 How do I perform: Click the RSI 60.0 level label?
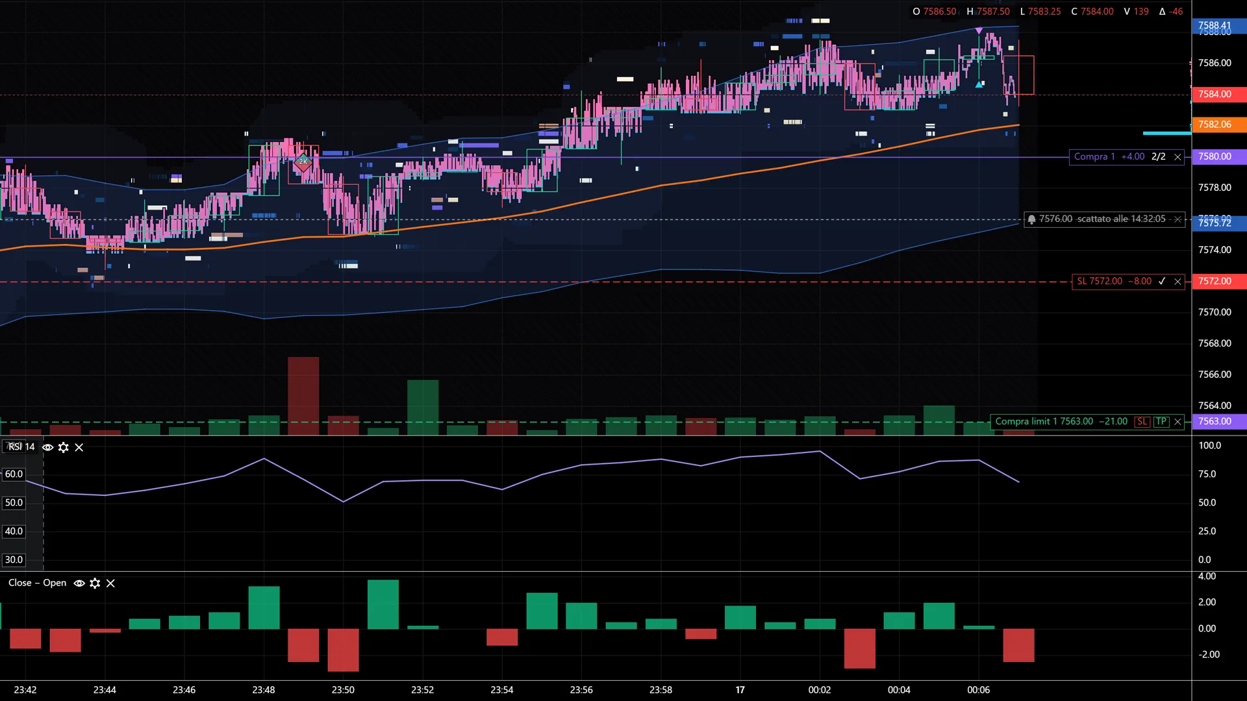14,474
